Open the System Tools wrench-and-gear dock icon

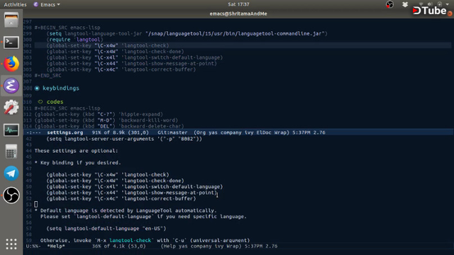(x=11, y=107)
